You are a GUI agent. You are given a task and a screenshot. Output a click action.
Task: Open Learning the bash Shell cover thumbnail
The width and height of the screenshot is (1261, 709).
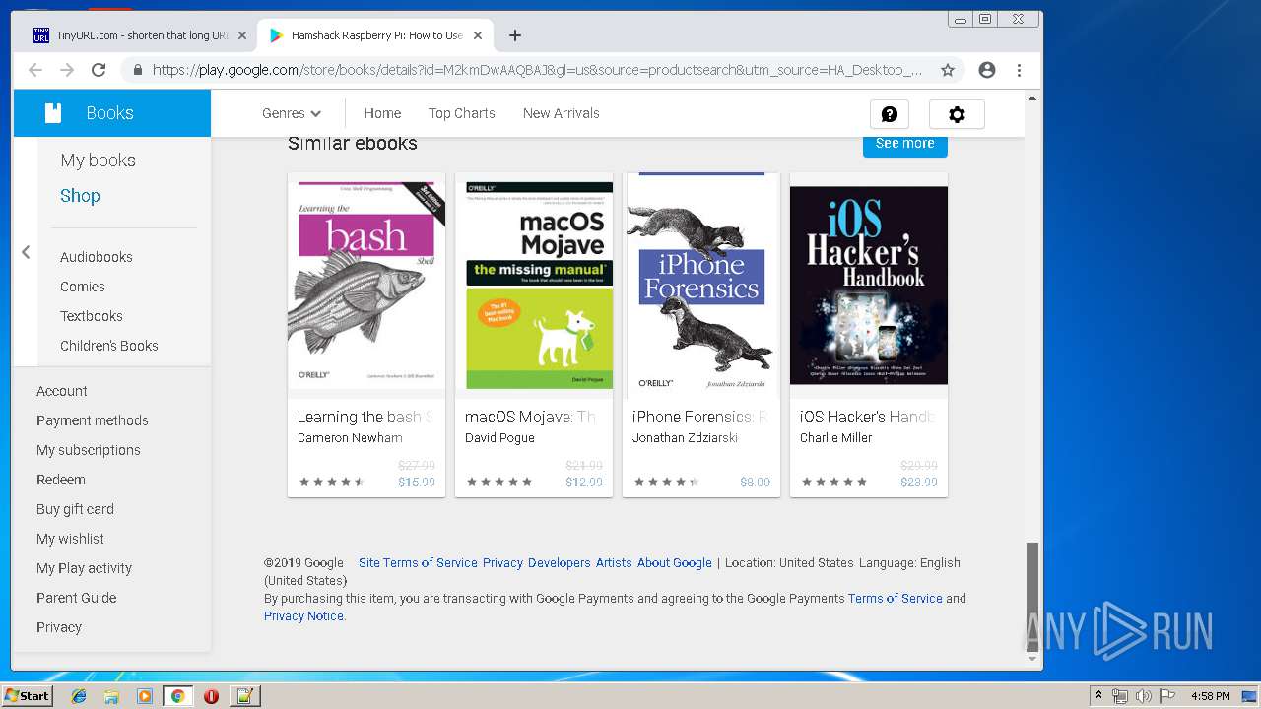click(x=366, y=284)
